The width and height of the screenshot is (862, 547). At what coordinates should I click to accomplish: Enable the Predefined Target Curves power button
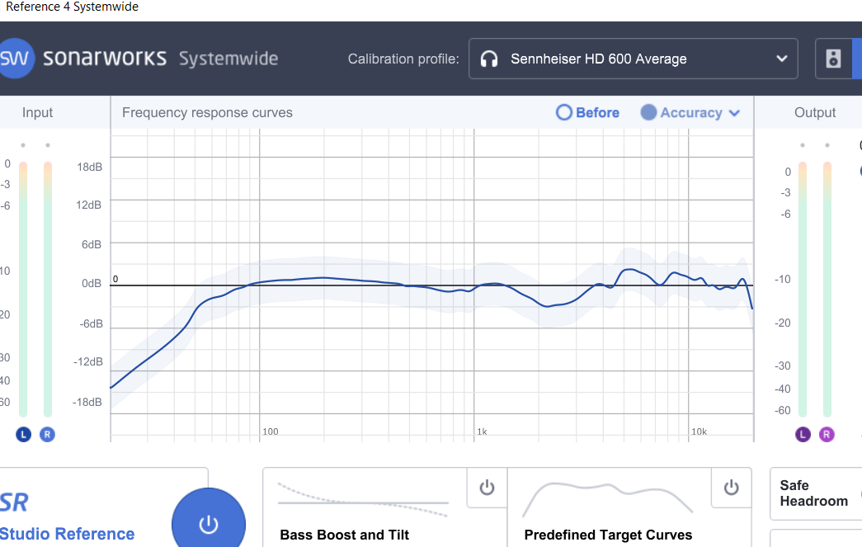(731, 488)
